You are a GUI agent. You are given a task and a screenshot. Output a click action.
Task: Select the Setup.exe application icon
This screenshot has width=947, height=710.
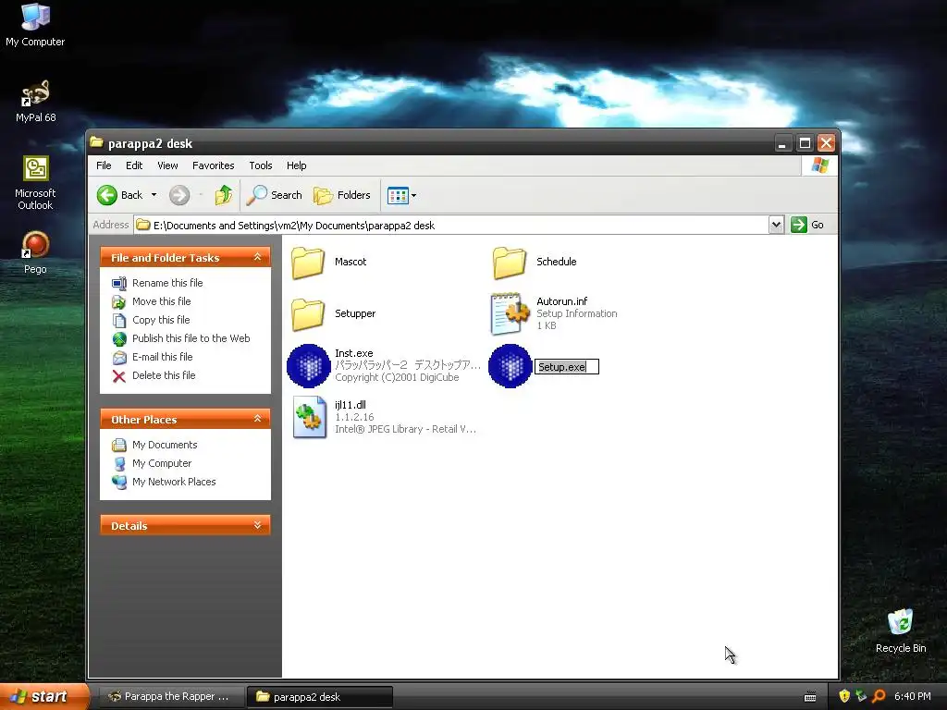(x=510, y=366)
